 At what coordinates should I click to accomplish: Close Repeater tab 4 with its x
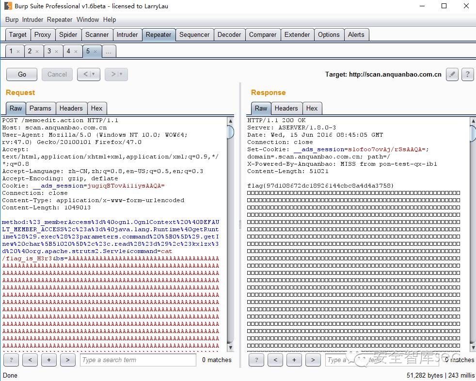point(76,51)
